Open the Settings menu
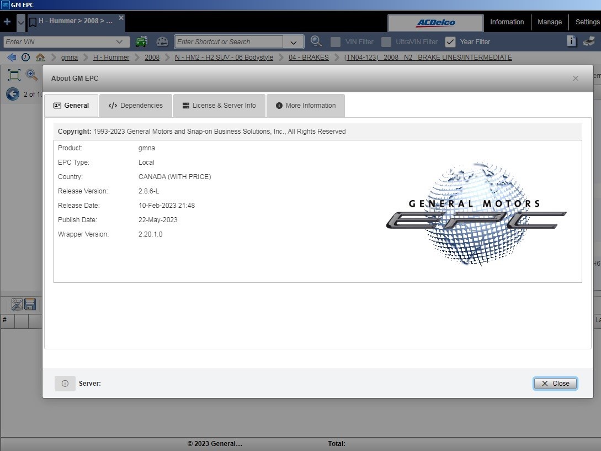 587,22
